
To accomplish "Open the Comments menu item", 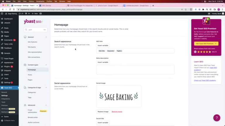I will pyautogui.click(x=8, y=40).
